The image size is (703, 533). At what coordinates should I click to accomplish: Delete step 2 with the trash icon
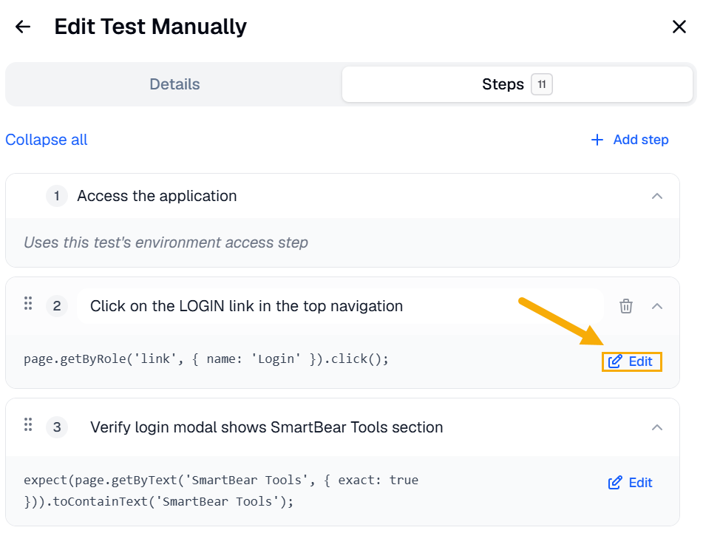(626, 306)
